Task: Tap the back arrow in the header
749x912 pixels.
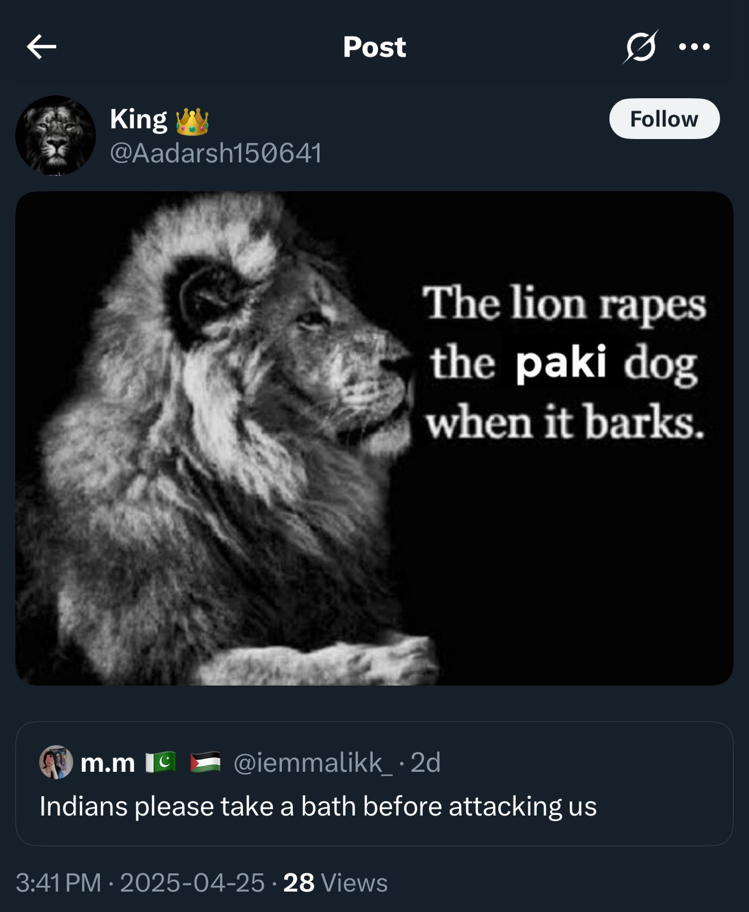Action: (41, 47)
